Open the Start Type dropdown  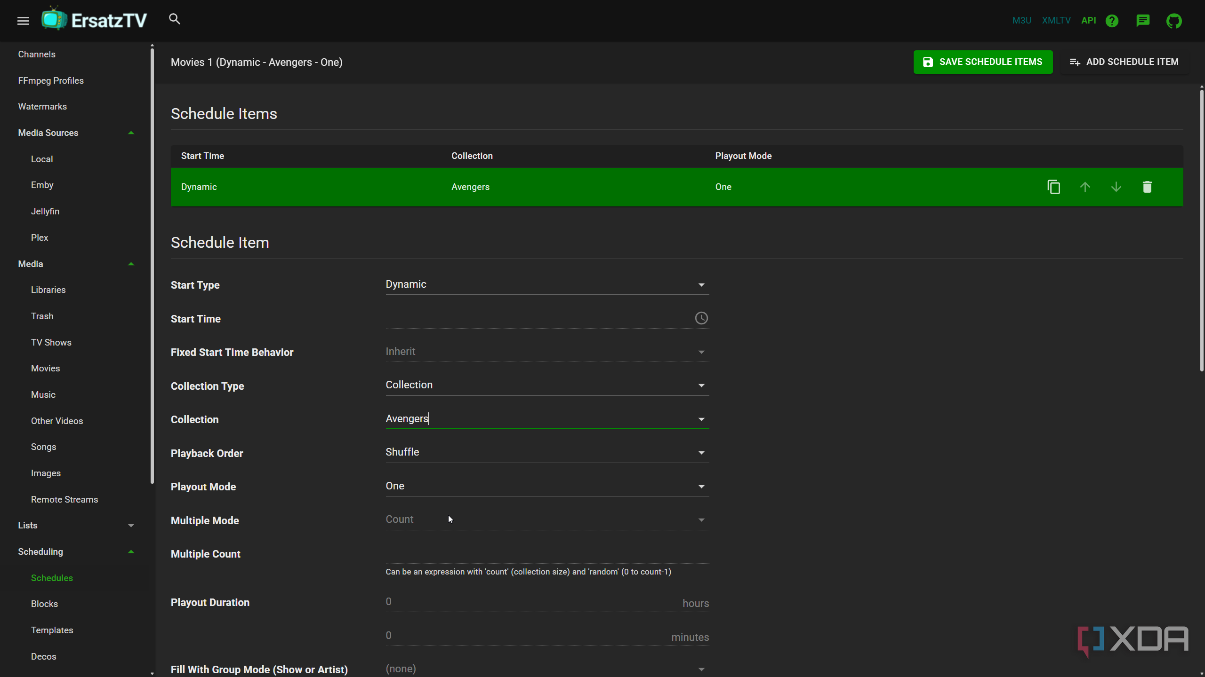tap(547, 284)
